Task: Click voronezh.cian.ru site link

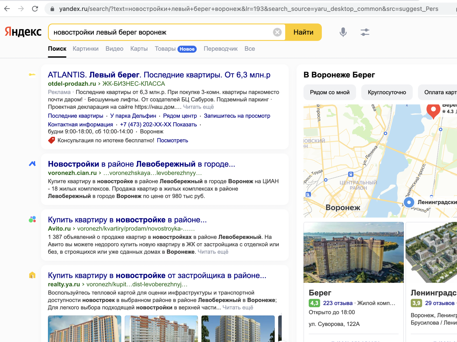Action: tap(72, 173)
